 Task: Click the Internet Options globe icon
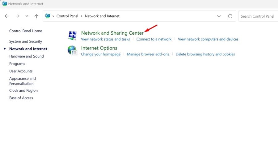72,50
